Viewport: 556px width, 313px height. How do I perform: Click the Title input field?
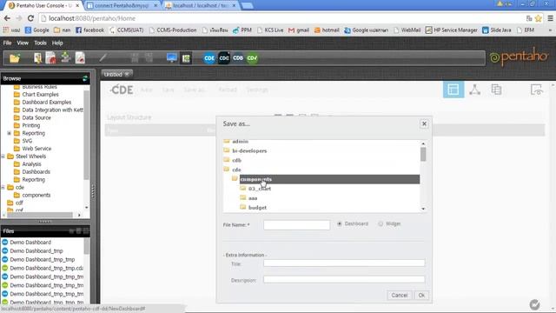[x=344, y=263]
